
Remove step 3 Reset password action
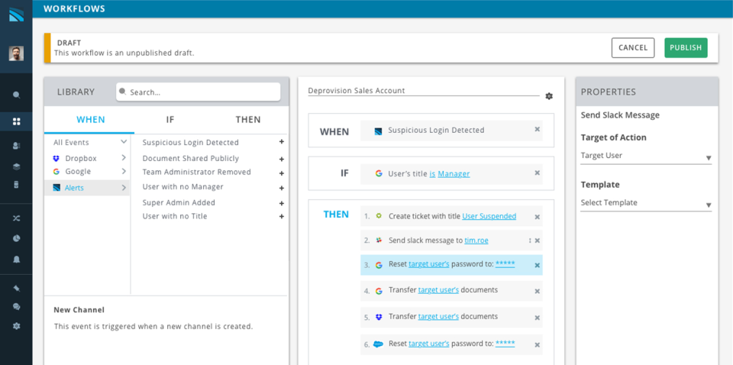coord(537,265)
